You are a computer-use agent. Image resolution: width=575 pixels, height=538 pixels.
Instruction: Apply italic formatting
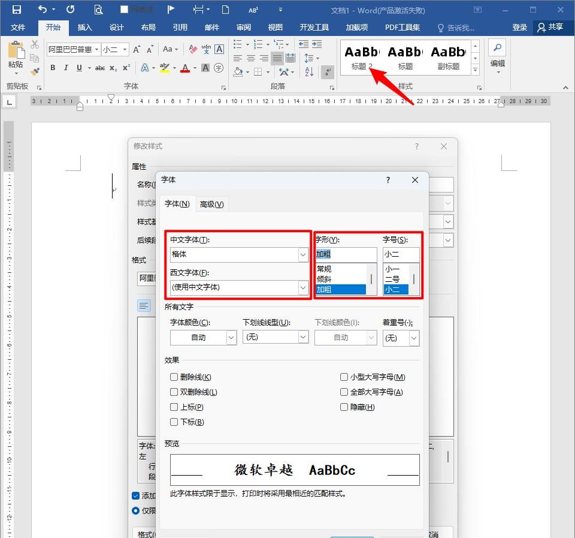coord(66,69)
